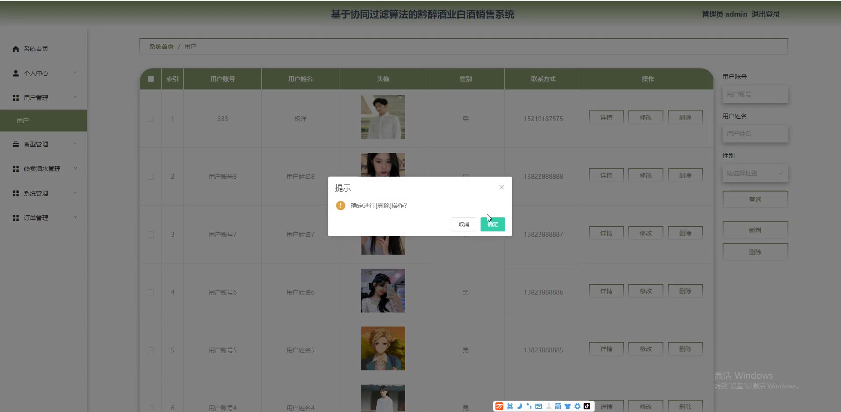Click the 香型管理 briefcase icon
Image resolution: width=841 pixels, height=412 pixels.
tap(16, 144)
